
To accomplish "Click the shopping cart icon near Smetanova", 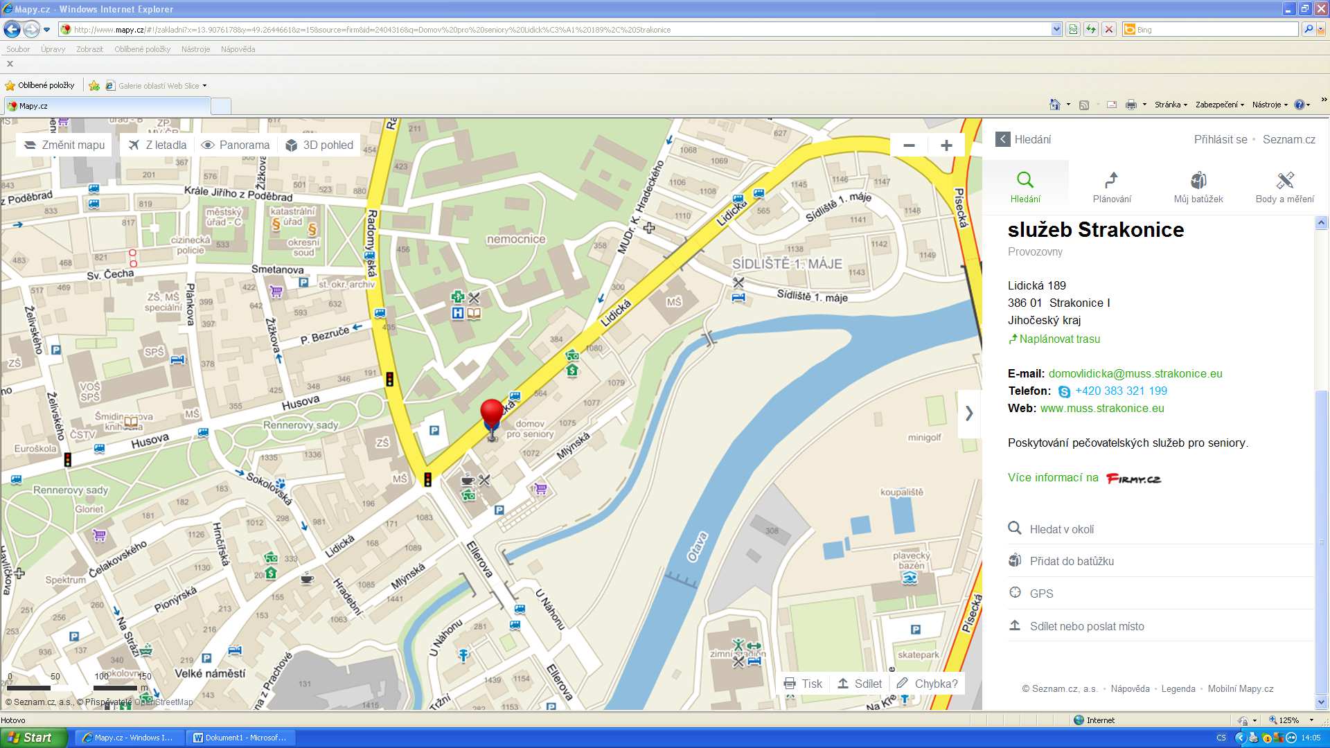I will coord(276,292).
